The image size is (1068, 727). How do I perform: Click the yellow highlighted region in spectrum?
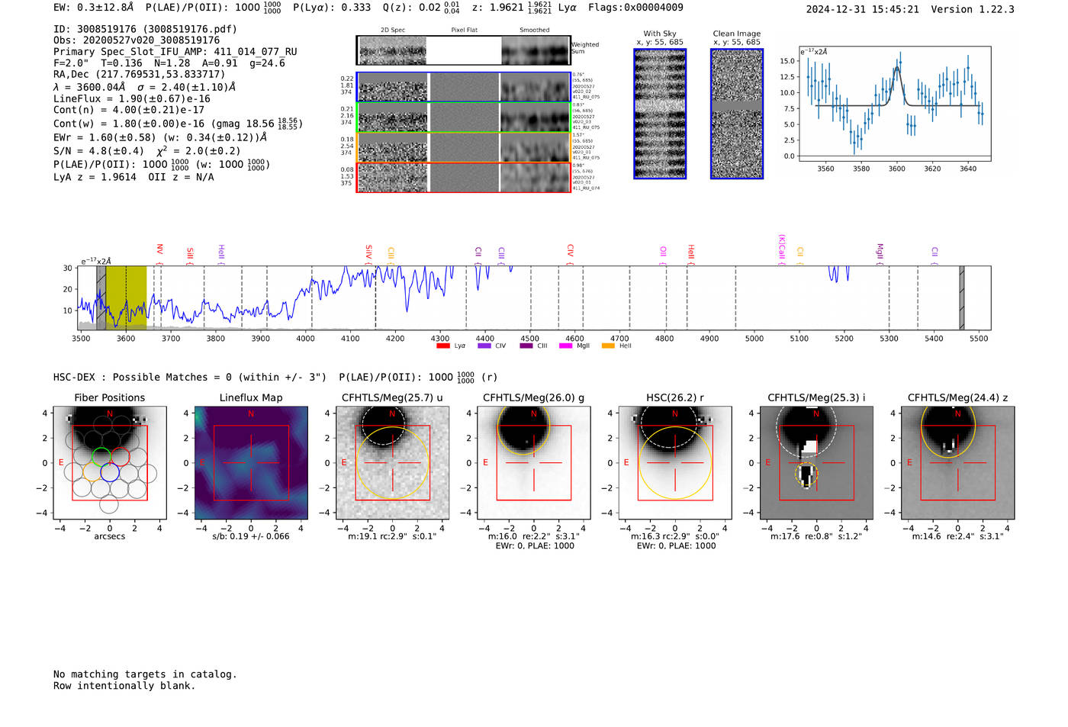[x=126, y=298]
